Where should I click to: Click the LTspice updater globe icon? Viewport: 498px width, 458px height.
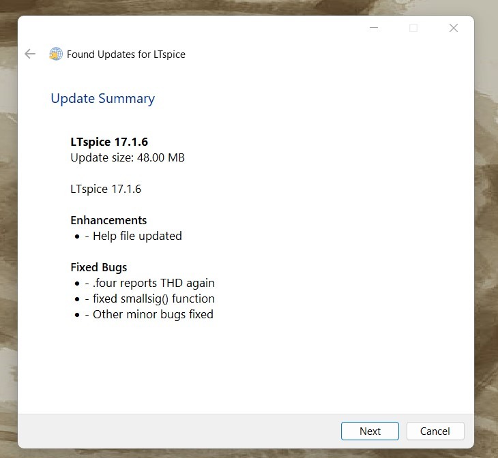click(x=56, y=54)
